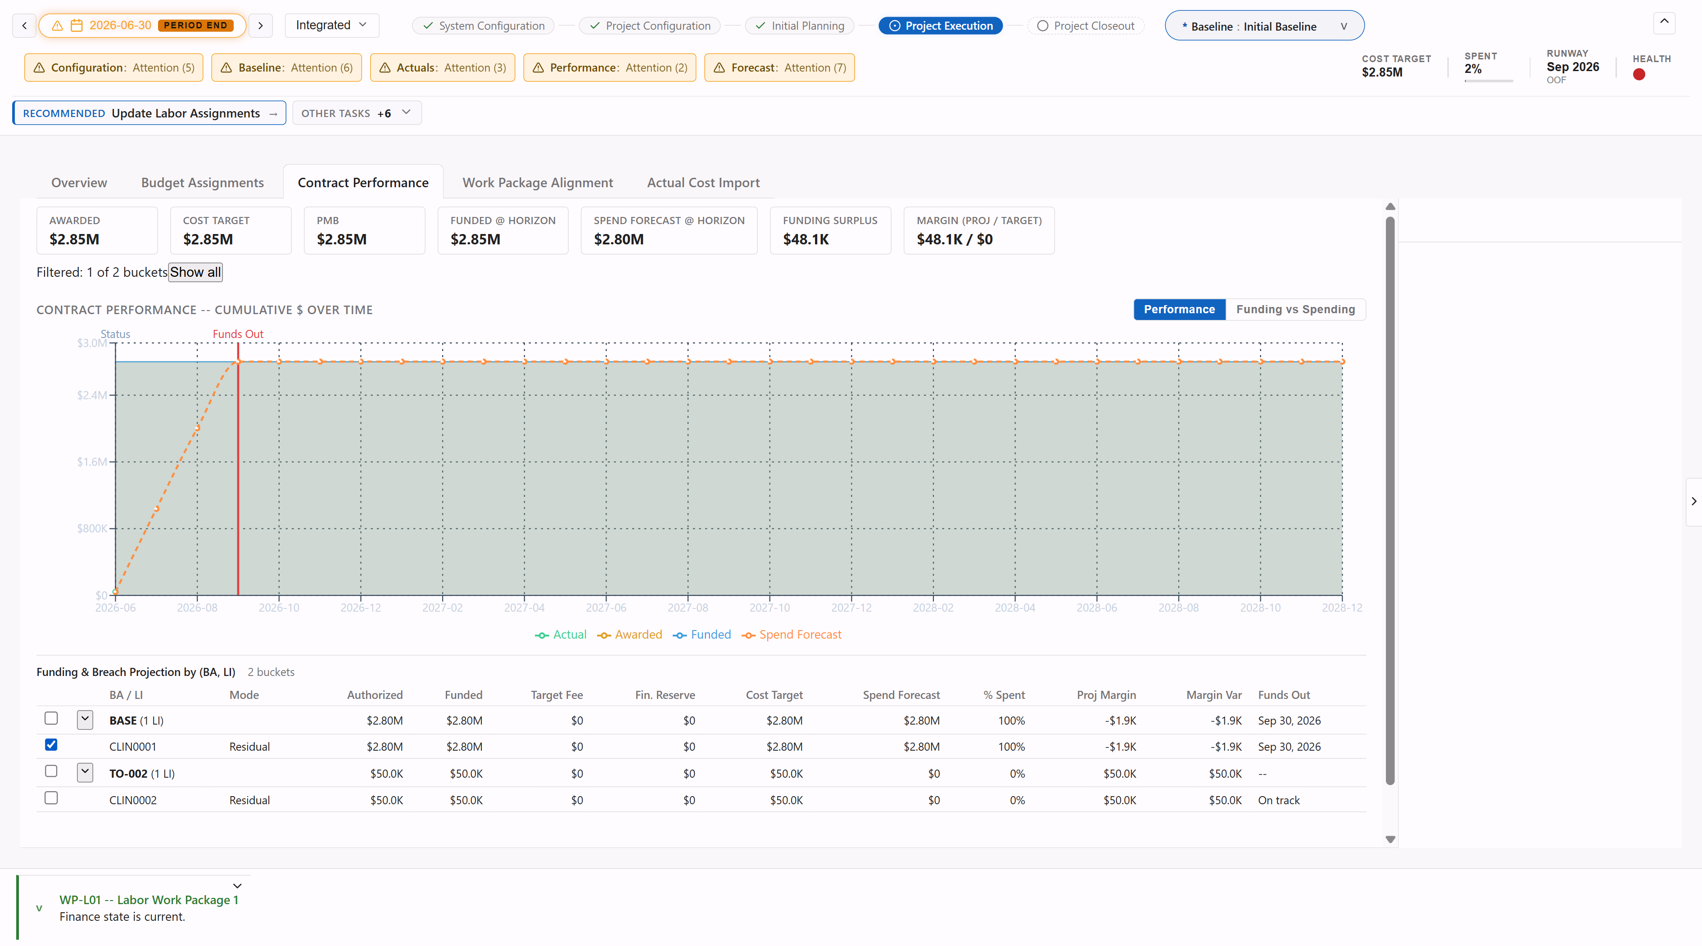Toggle Spend Forecast series in legend
Screen dimensions: 1702x946
coord(792,634)
